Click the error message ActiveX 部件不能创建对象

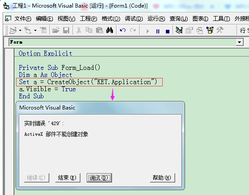coord(56,134)
